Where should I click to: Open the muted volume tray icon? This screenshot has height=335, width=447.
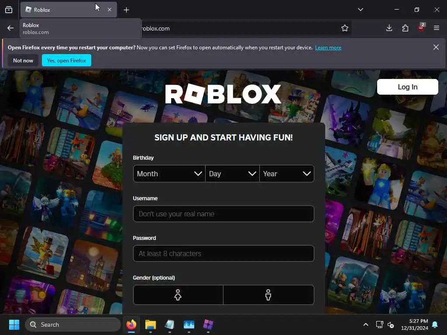[x=391, y=325]
